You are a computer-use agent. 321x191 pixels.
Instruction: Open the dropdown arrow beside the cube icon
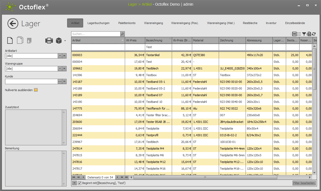pos(65,41)
